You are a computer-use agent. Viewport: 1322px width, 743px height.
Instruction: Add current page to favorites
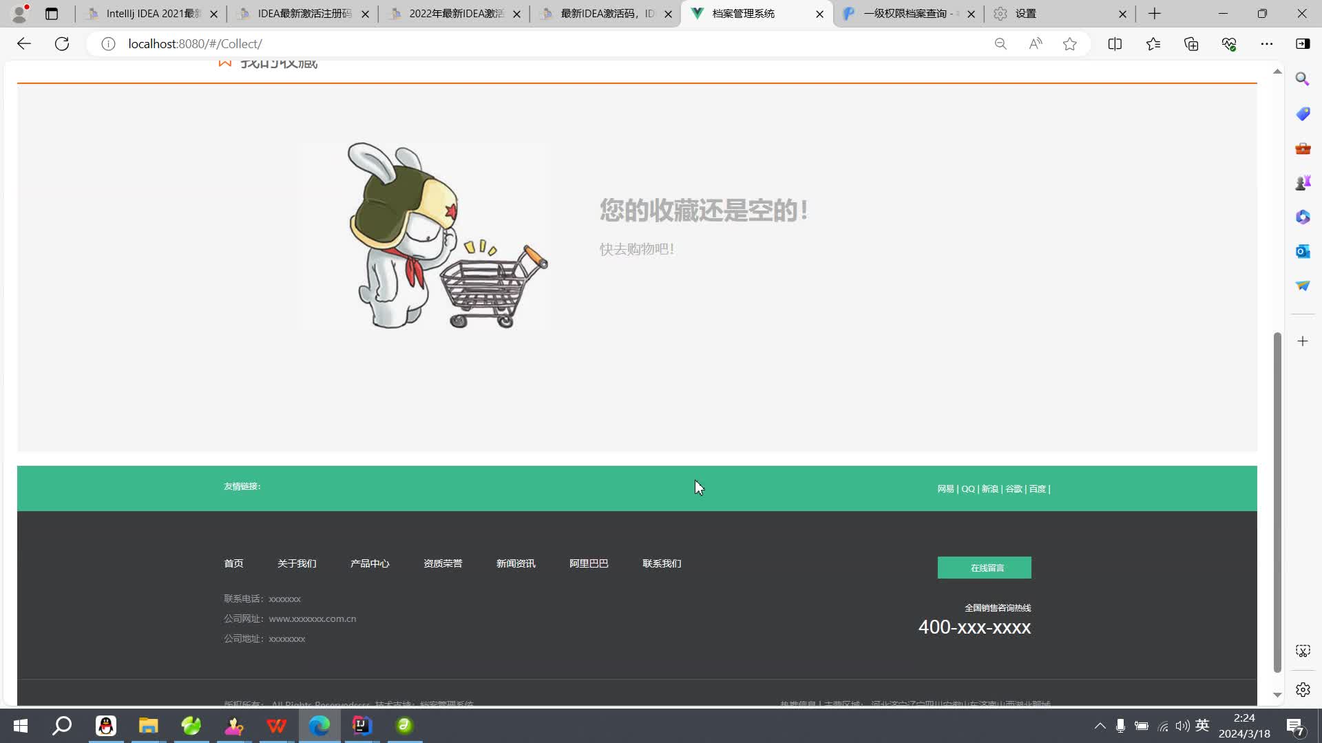click(1069, 43)
